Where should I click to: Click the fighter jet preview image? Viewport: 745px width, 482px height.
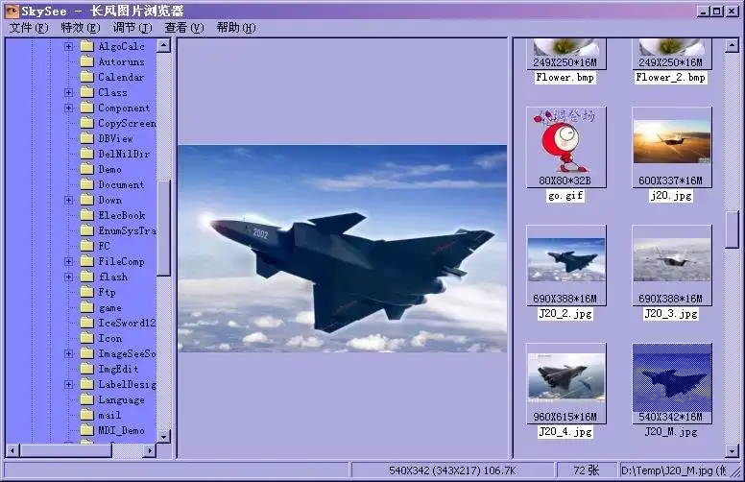point(342,249)
